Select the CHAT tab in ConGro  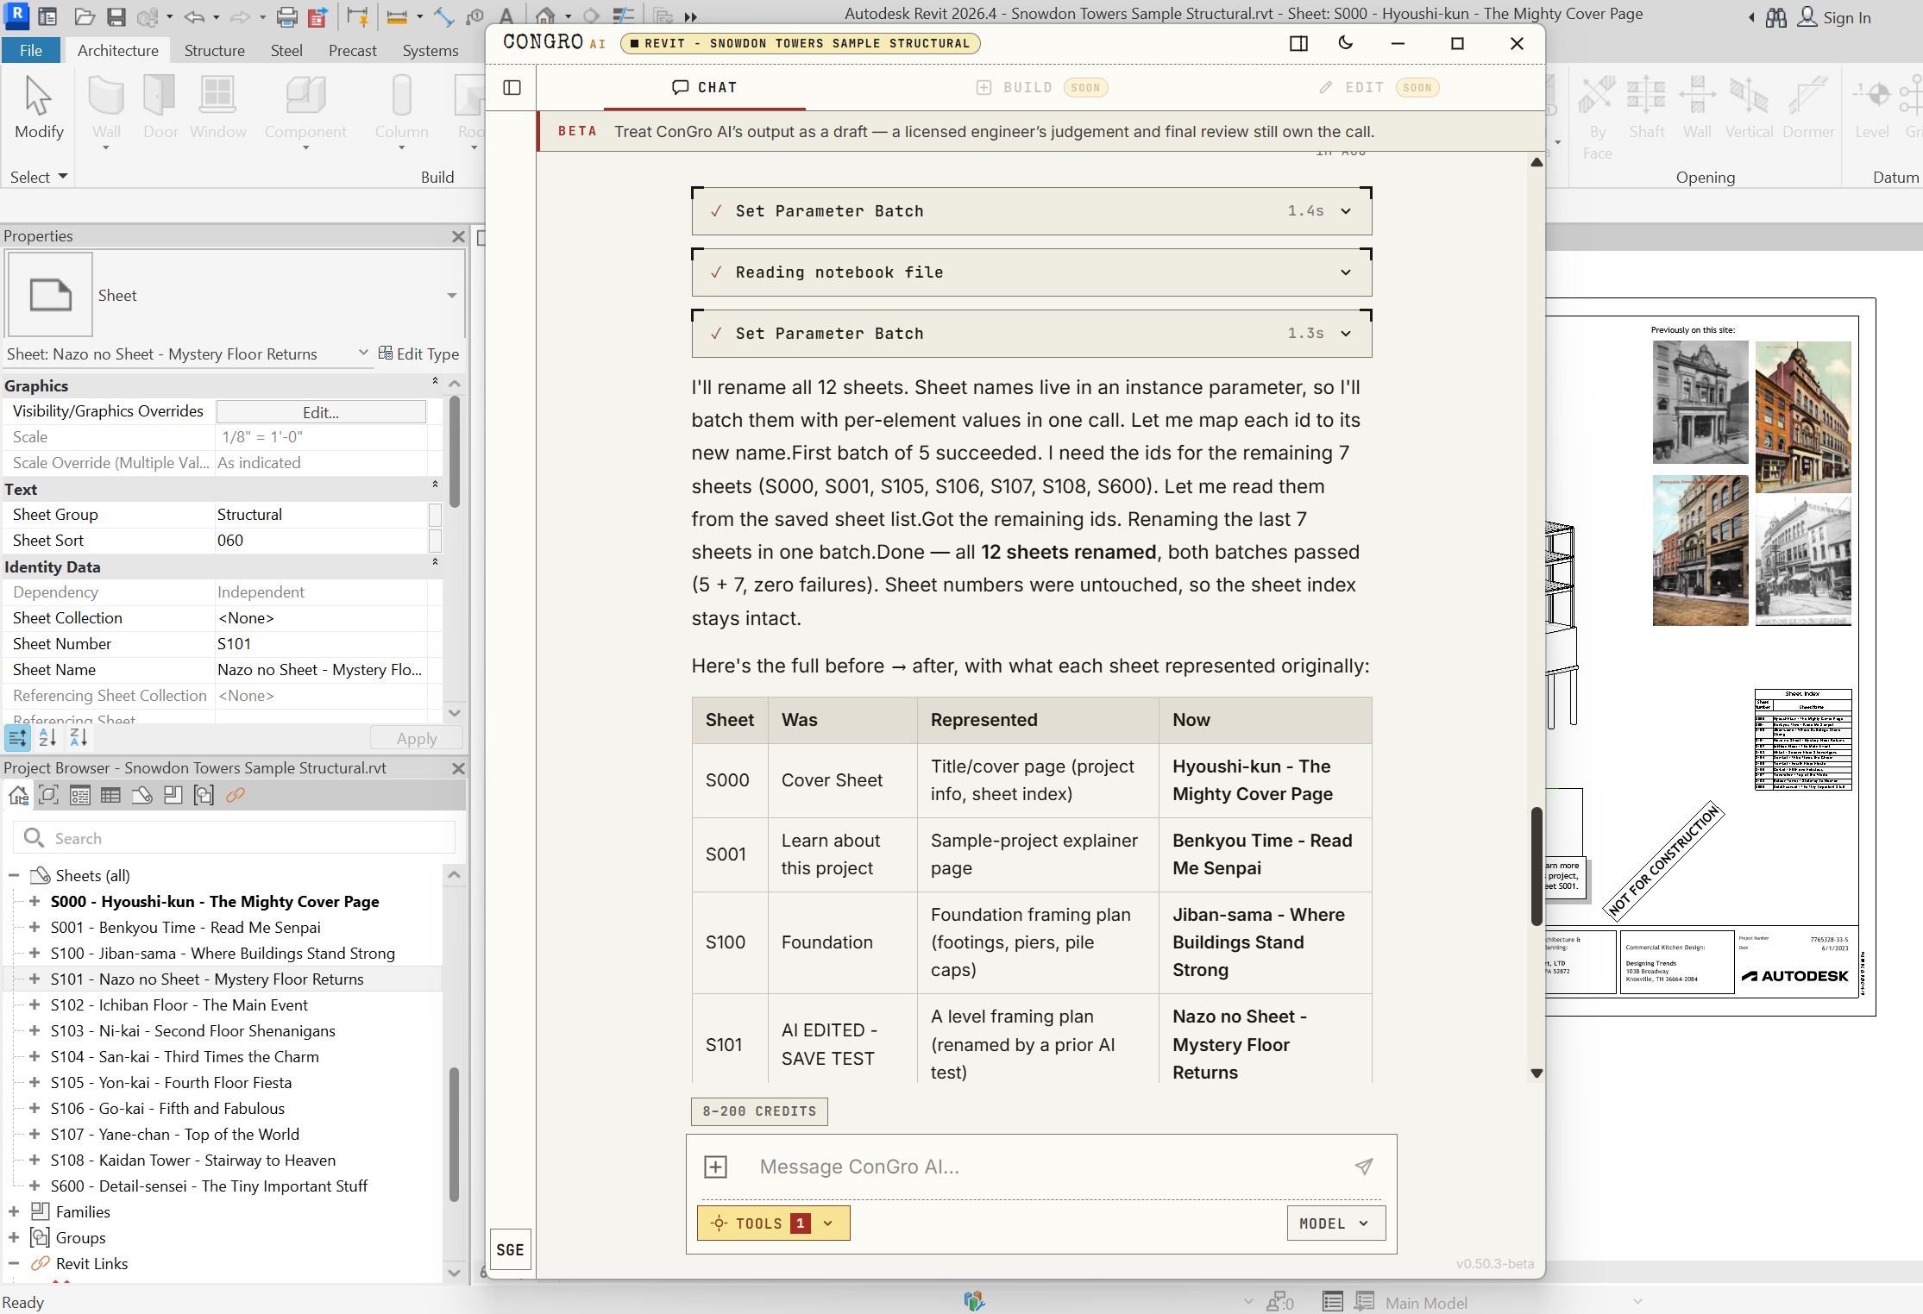tap(705, 87)
